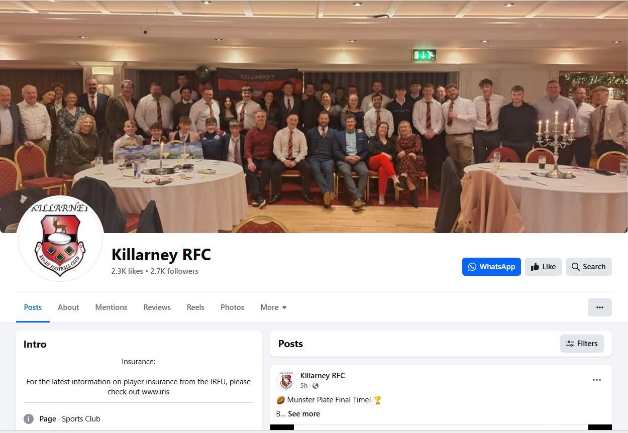Select the Reels tab

pos(195,307)
